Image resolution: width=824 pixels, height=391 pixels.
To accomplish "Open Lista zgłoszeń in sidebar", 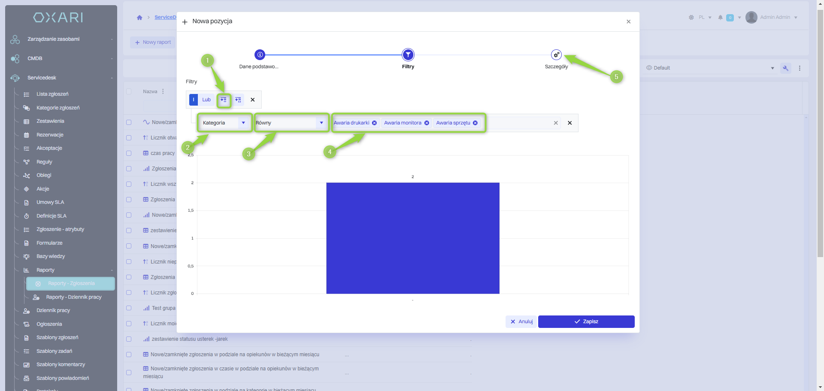I will 52,94.
